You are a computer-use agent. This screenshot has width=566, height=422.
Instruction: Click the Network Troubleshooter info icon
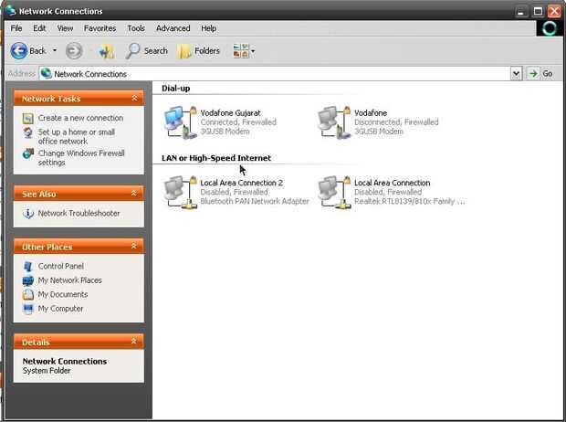click(27, 213)
